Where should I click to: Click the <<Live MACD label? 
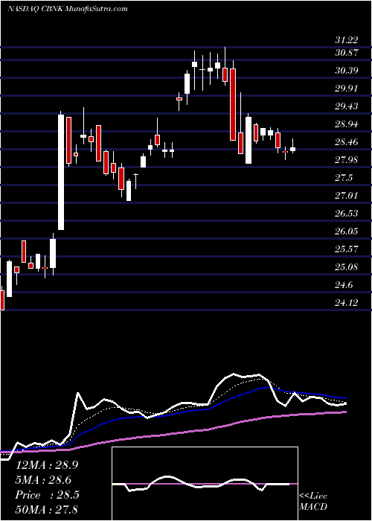click(x=313, y=502)
